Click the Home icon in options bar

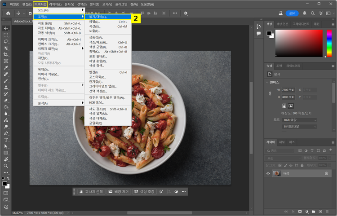click(8, 13)
